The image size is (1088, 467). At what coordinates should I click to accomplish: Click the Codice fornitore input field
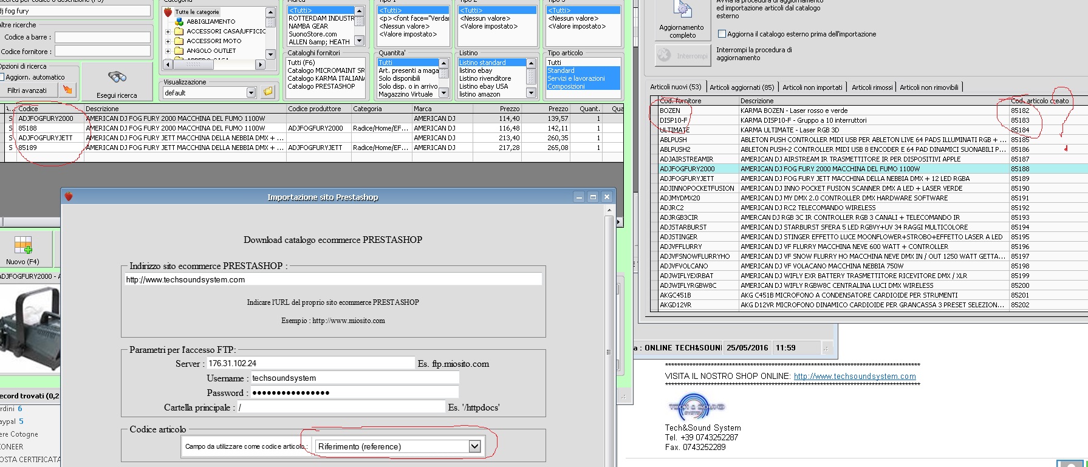tap(102, 52)
